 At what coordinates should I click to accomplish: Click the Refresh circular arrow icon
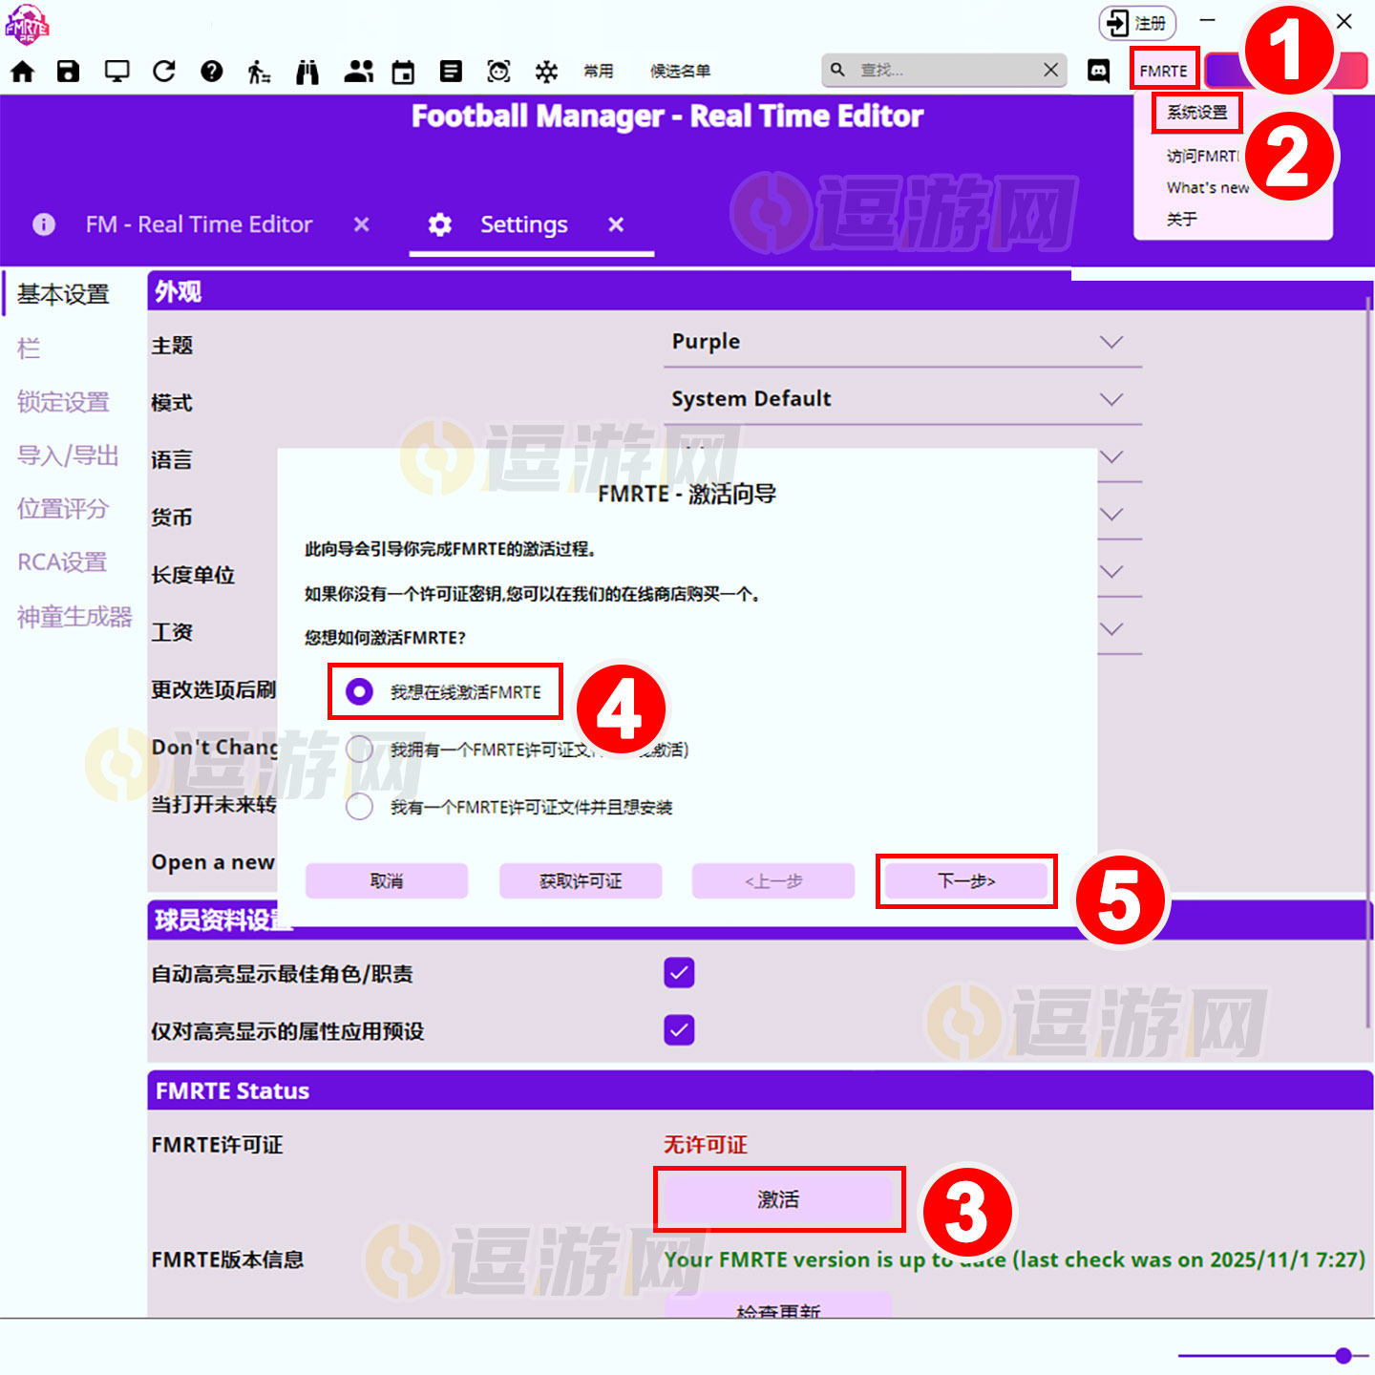[164, 72]
